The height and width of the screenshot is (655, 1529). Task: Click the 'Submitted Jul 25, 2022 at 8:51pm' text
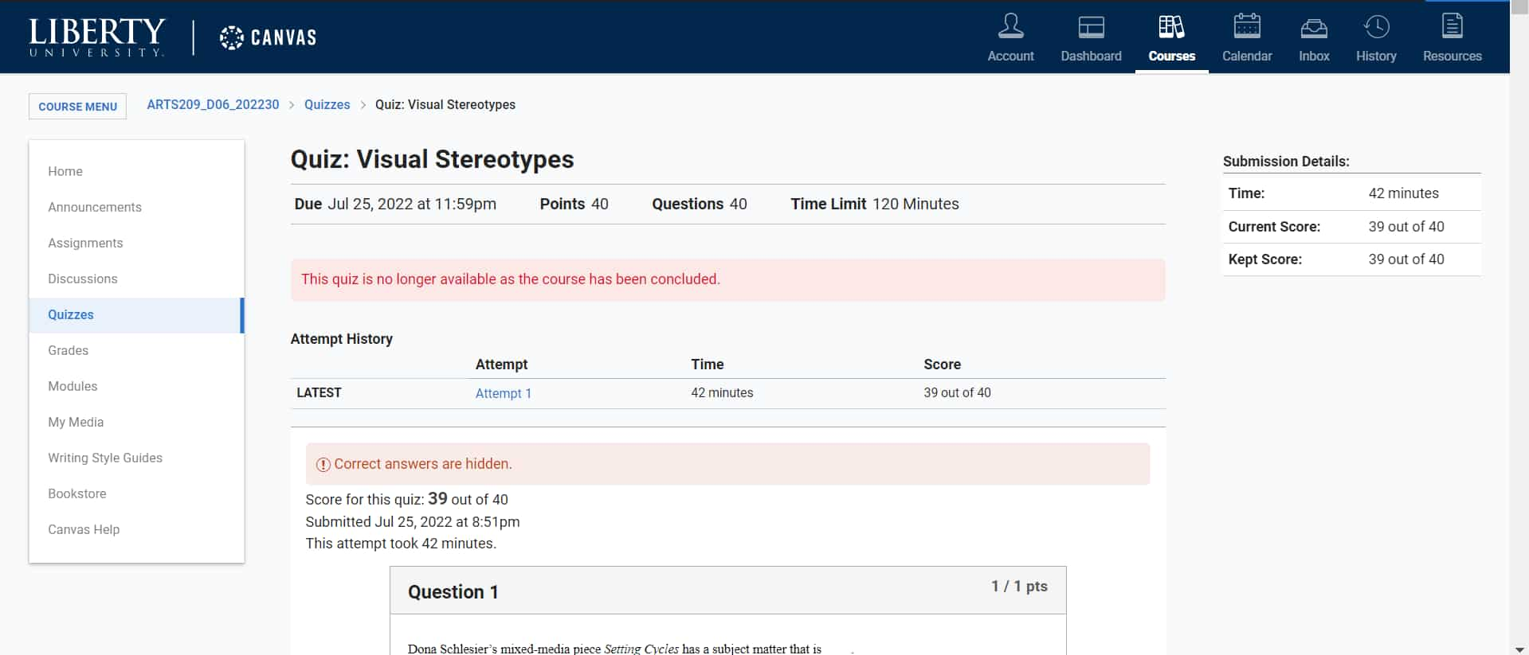pos(413,522)
